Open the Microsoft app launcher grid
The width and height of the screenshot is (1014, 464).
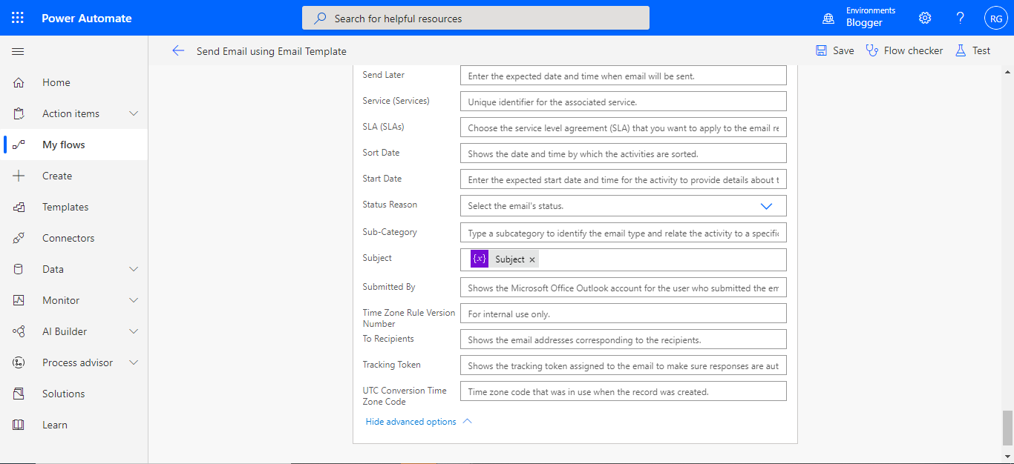(x=17, y=17)
